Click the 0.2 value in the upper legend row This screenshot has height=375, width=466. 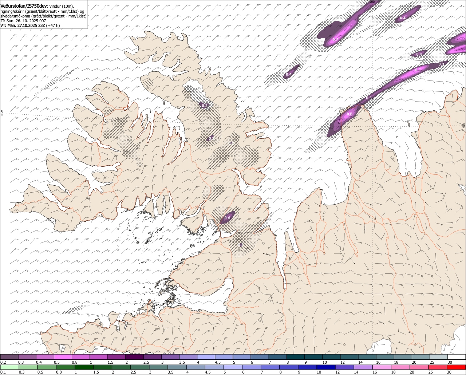coord(3,362)
